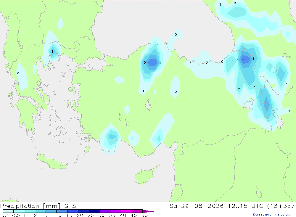Click the '50' legend scale label
Viewport: 296px width, 217px height.
point(145,215)
